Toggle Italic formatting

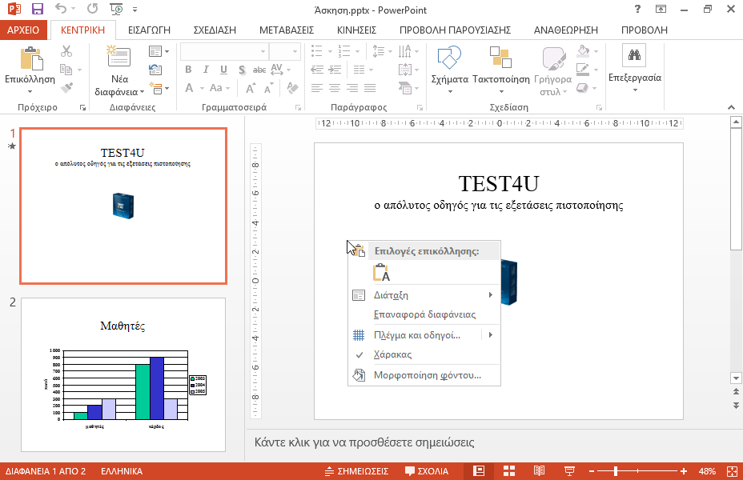[x=206, y=70]
